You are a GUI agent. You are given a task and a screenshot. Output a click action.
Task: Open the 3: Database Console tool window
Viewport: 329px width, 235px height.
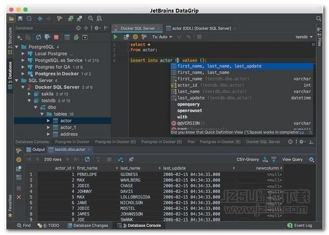[x=139, y=225]
